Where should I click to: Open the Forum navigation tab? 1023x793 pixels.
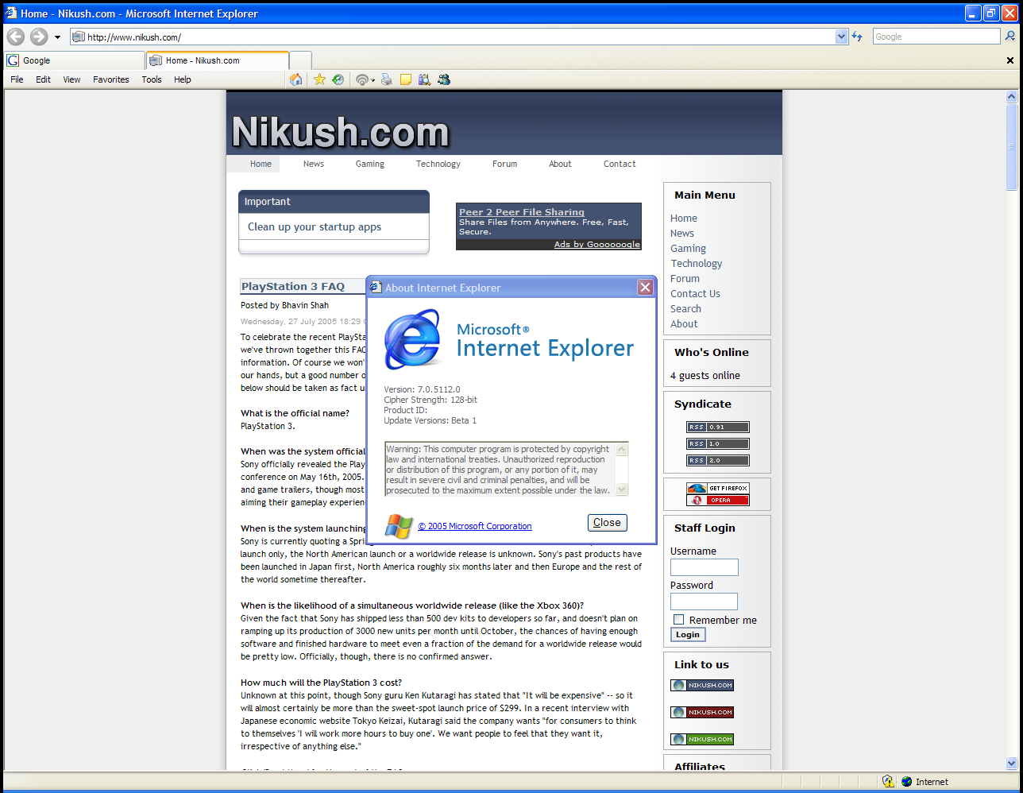pyautogui.click(x=504, y=164)
